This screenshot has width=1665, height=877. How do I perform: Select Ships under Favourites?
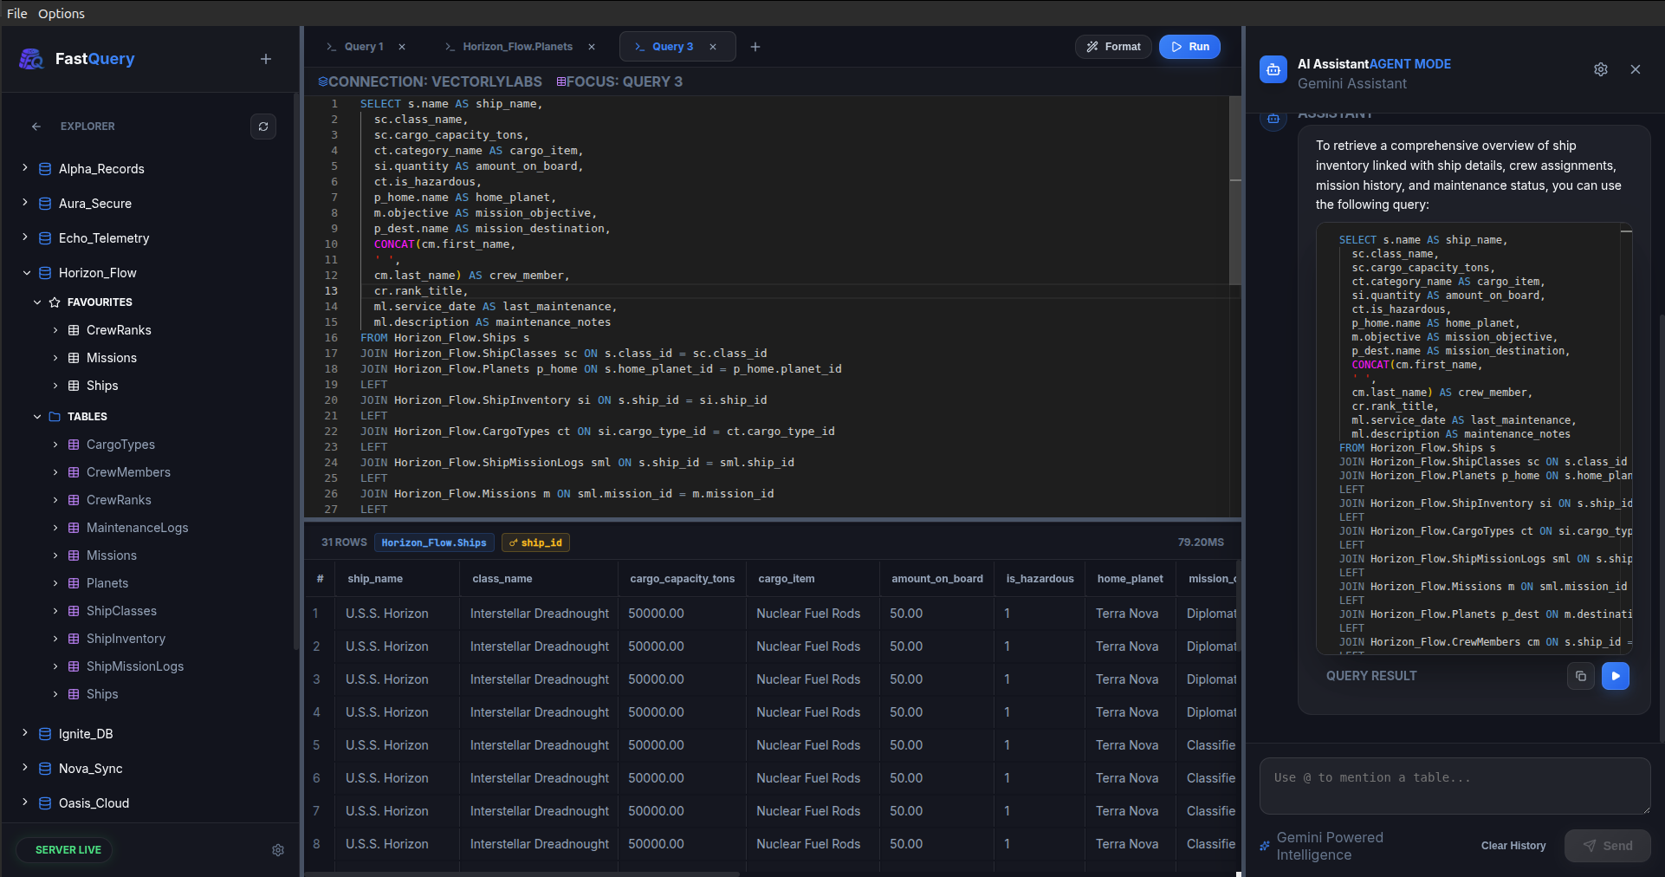[102, 386]
